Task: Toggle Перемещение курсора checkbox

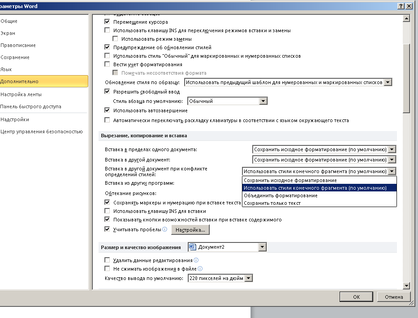Action: click(107, 21)
